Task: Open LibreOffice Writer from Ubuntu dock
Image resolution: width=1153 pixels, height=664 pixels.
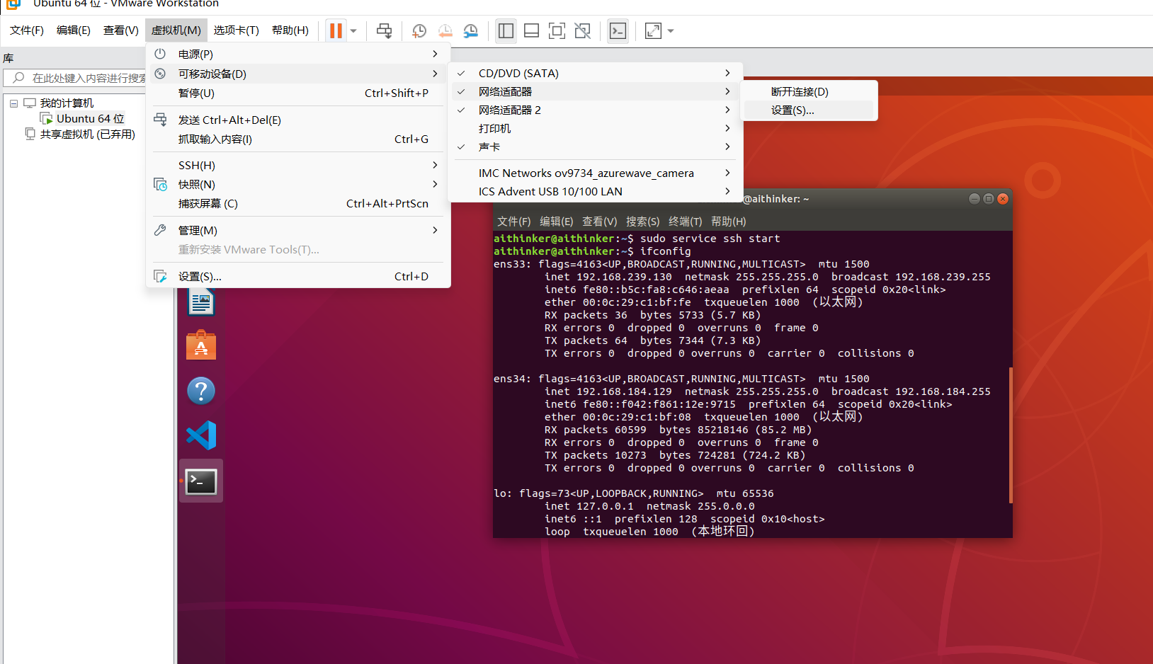Action: coord(201,302)
